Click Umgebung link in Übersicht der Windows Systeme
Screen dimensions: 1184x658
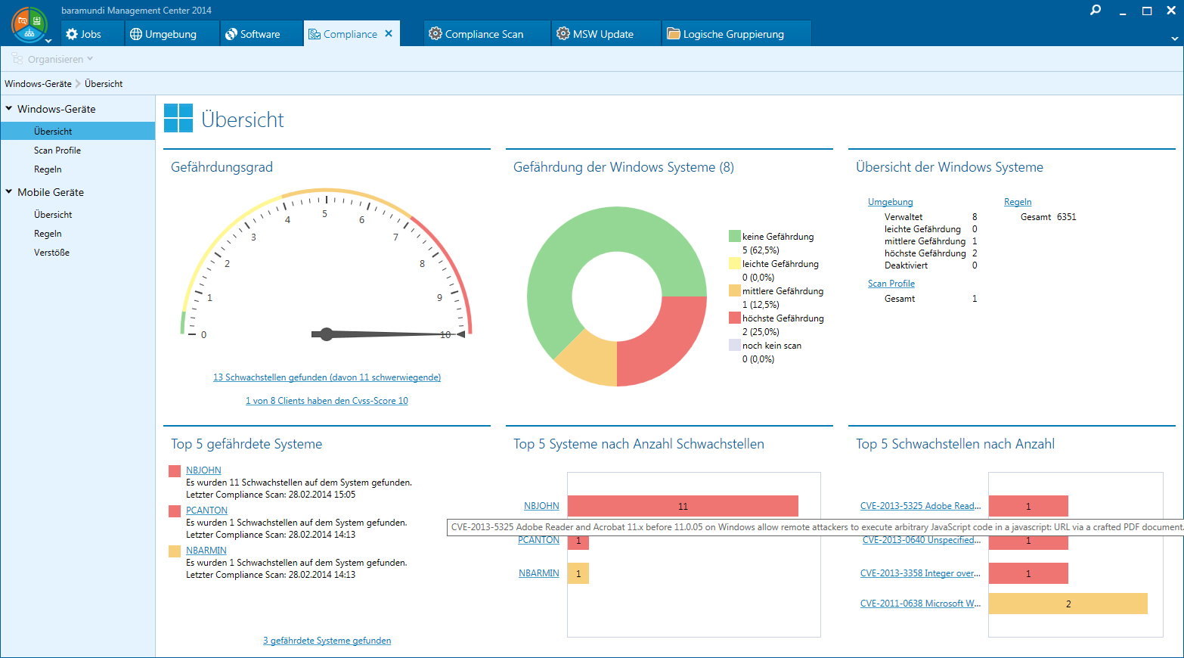click(x=891, y=202)
